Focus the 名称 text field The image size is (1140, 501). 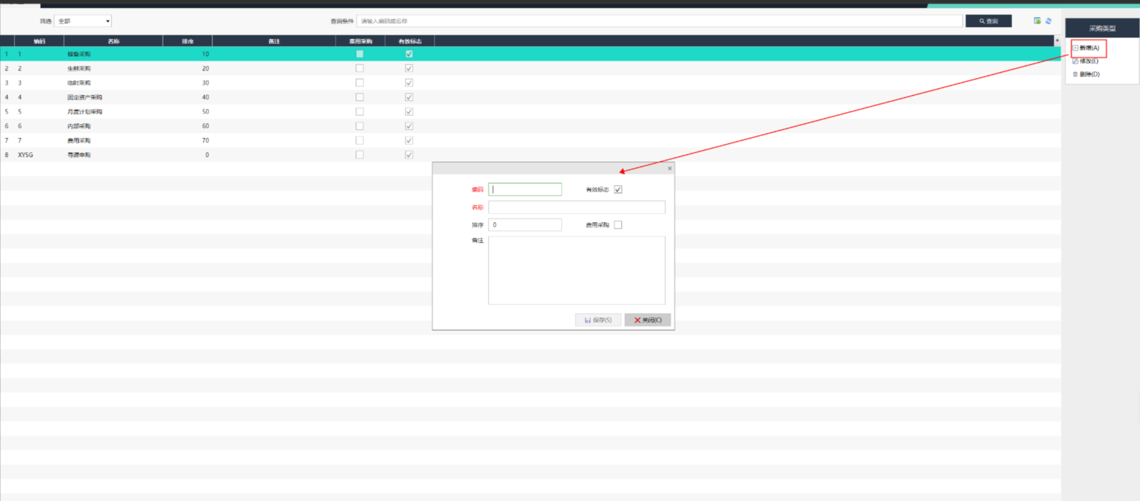[x=576, y=208]
